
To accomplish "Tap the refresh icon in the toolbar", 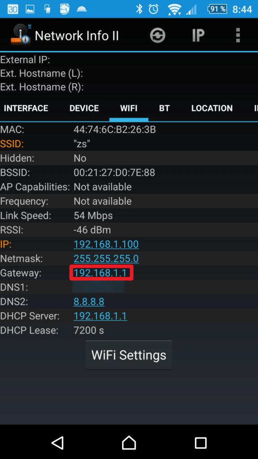I will 158,35.
